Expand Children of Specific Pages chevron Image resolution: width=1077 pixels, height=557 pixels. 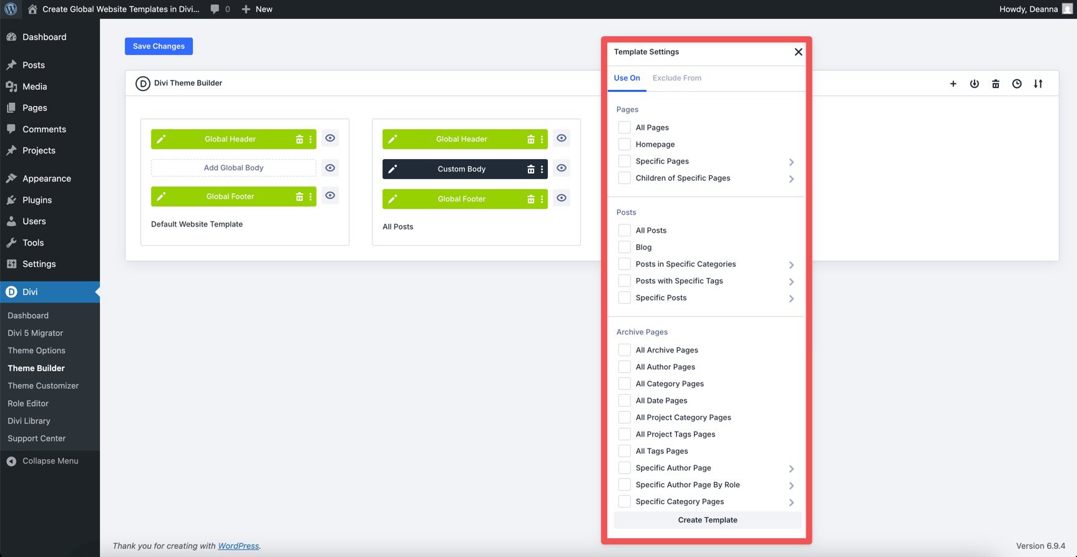pyautogui.click(x=791, y=179)
